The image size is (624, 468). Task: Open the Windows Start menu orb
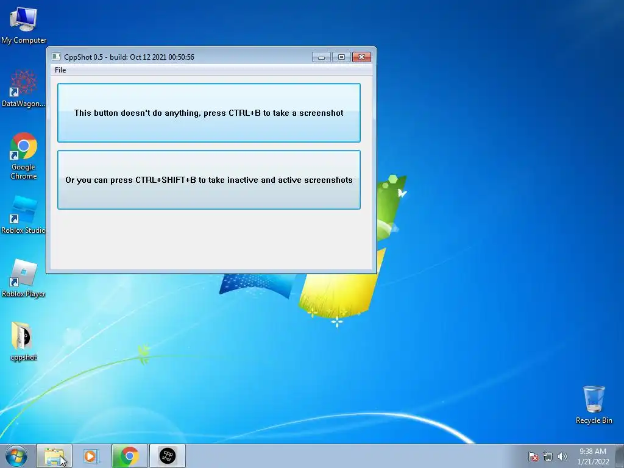[16, 456]
